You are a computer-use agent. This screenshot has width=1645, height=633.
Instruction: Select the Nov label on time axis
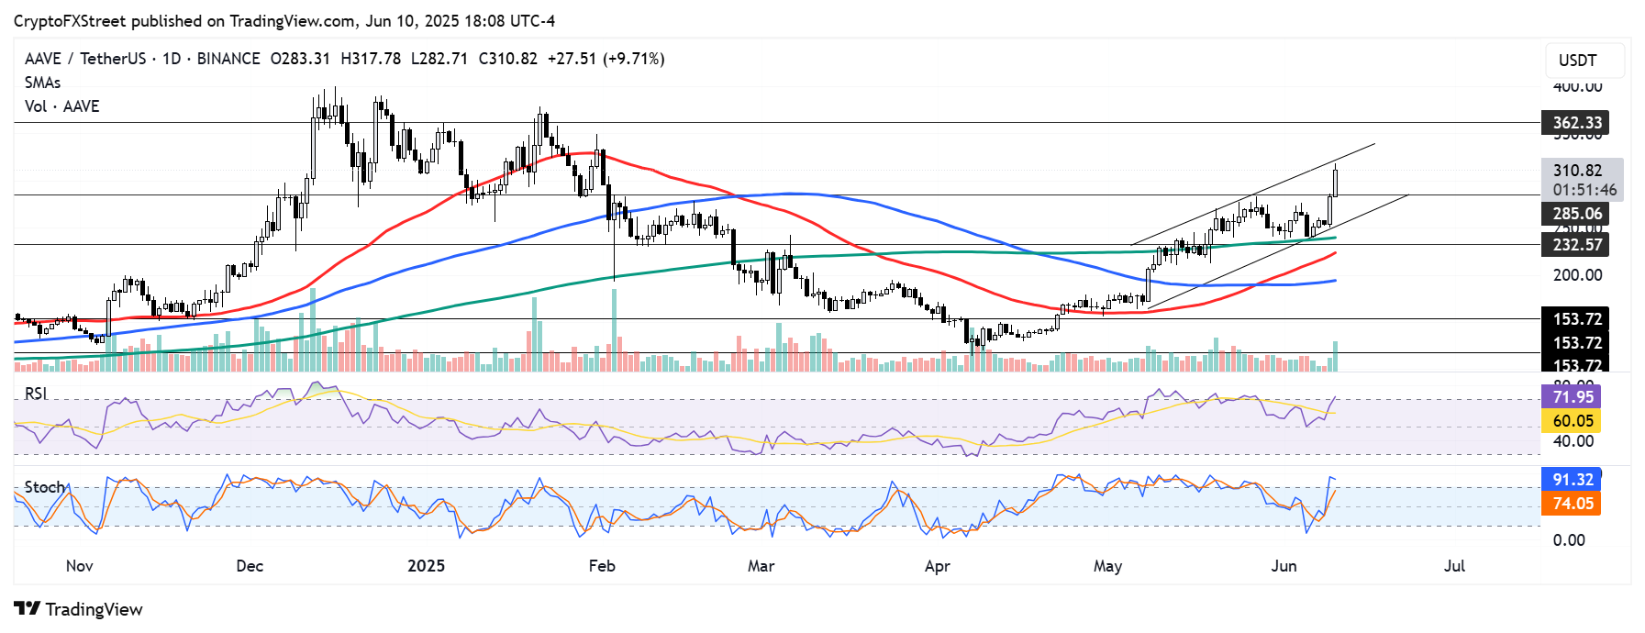pyautogui.click(x=80, y=566)
